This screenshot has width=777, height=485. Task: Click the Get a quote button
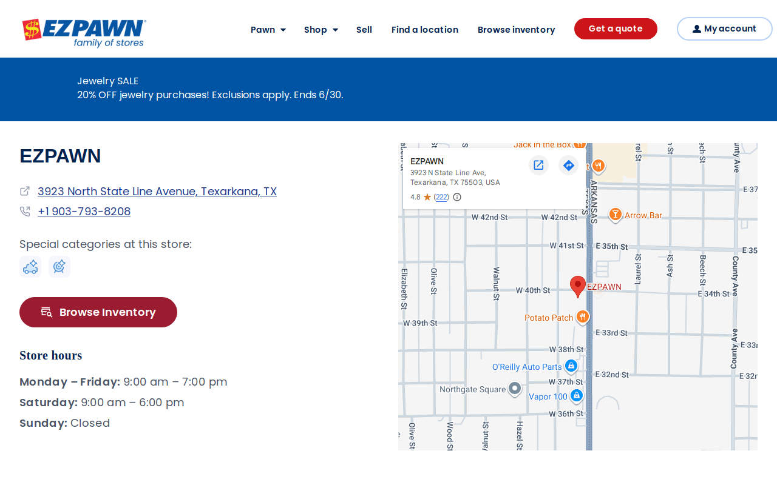click(x=616, y=28)
